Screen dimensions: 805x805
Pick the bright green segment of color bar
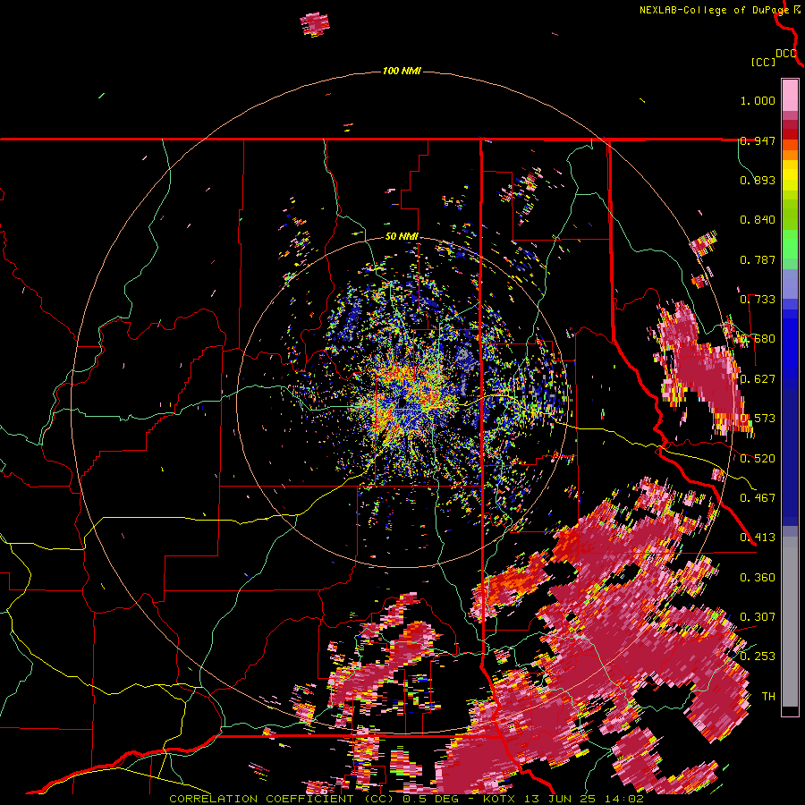click(790, 243)
